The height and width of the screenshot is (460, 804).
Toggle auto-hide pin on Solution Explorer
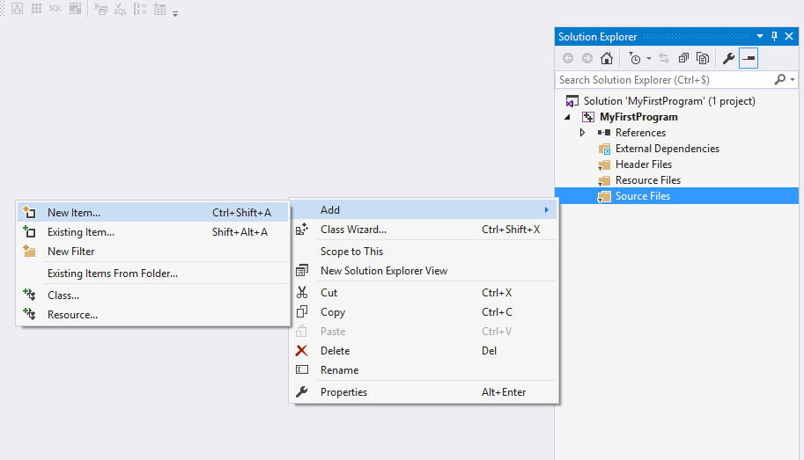[x=774, y=36]
